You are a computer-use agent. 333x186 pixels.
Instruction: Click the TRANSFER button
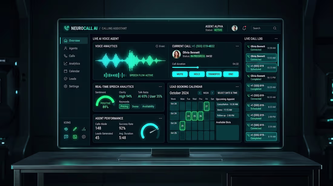(214, 74)
